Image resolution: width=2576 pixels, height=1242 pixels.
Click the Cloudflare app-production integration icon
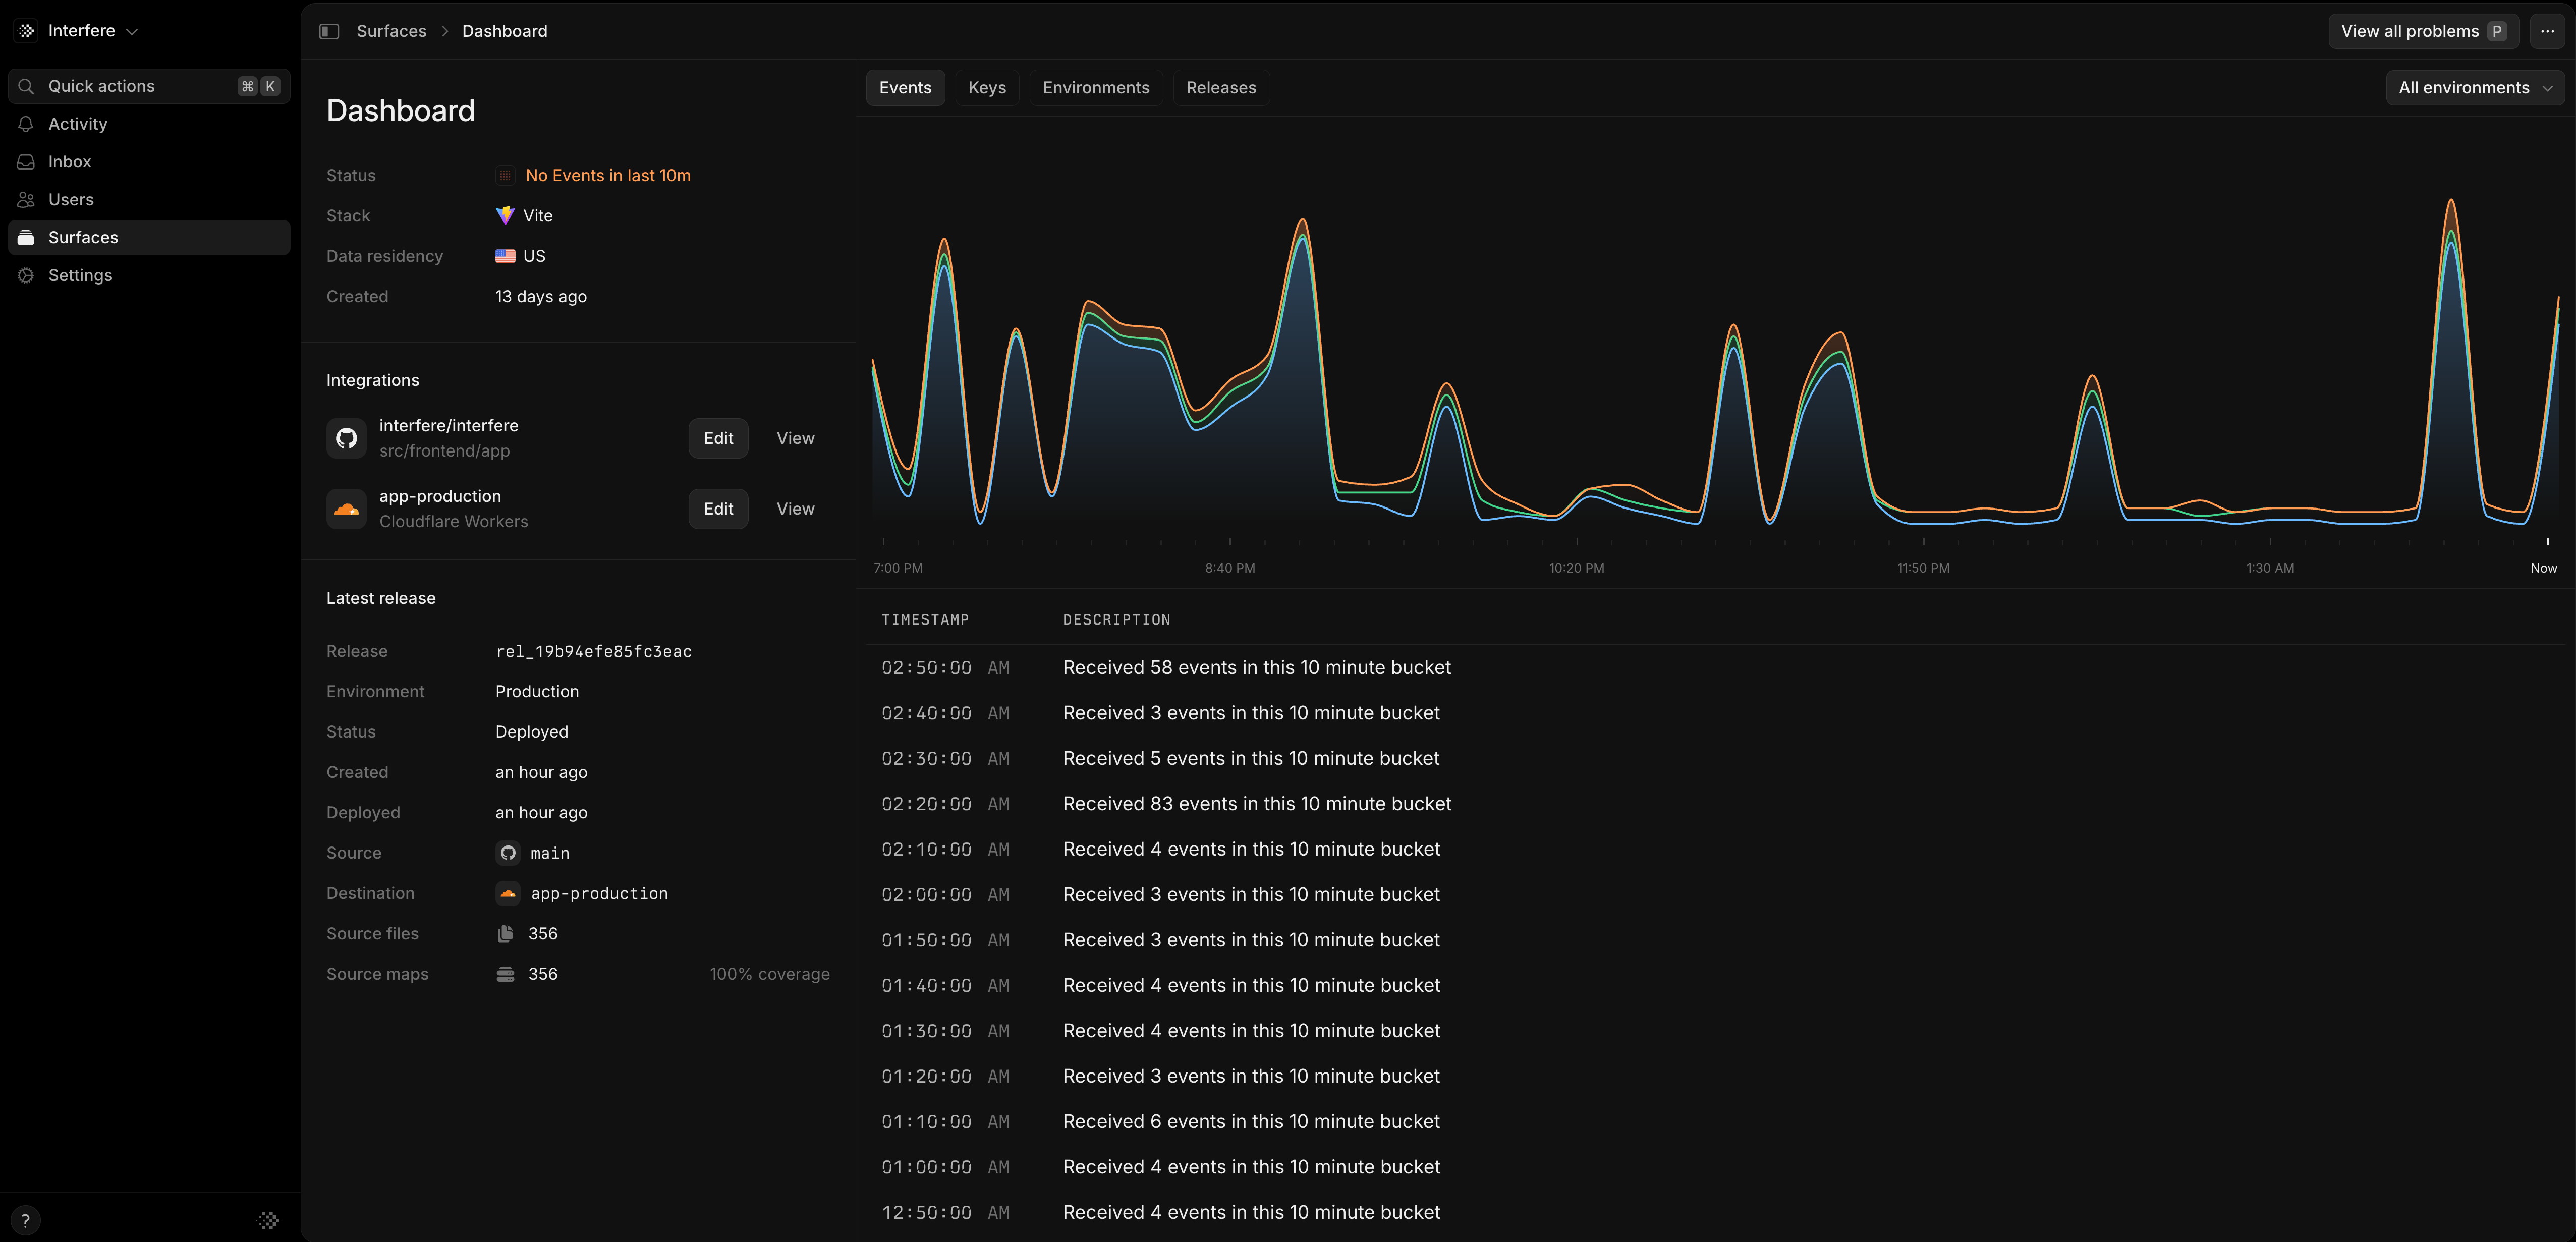pos(346,509)
